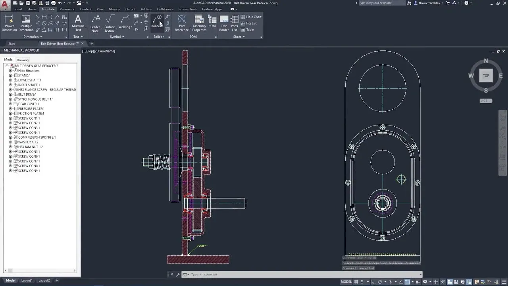Select the Balloon tool
Image resolution: width=508 pixels, height=286 pixels.
tap(157, 23)
